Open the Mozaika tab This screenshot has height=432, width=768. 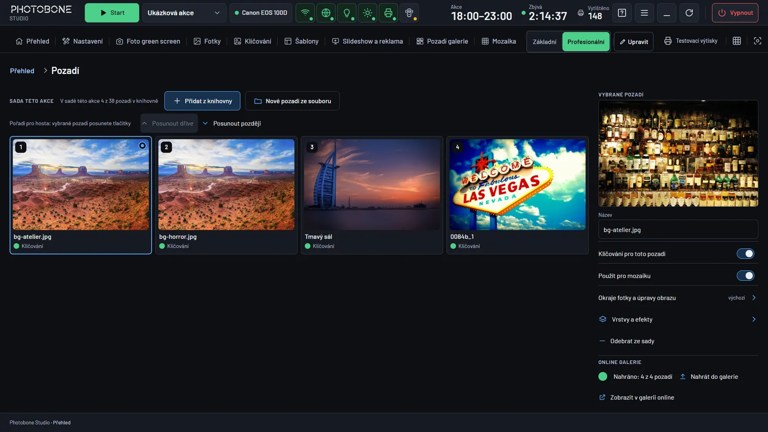click(499, 41)
